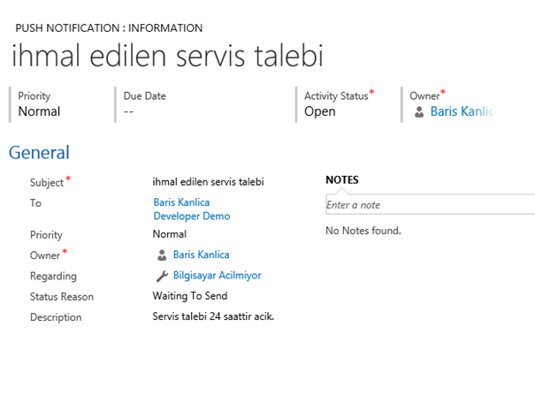Image resolution: width=535 pixels, height=404 pixels.
Task: Select the header Priority Normal field
Action: click(x=39, y=111)
